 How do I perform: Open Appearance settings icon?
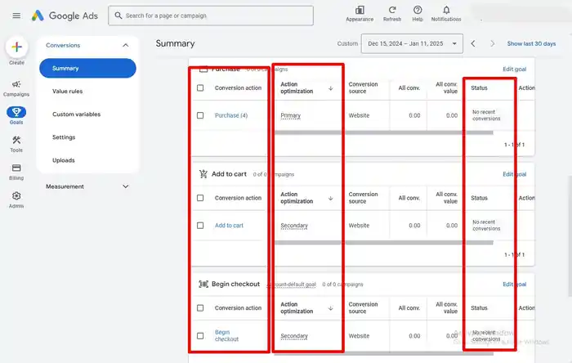(x=360, y=10)
